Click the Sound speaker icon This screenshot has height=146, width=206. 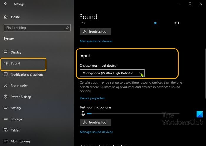pyautogui.click(x=6, y=63)
